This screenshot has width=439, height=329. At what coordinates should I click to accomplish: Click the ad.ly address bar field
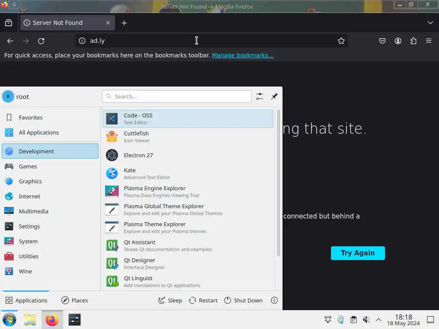[211, 41]
